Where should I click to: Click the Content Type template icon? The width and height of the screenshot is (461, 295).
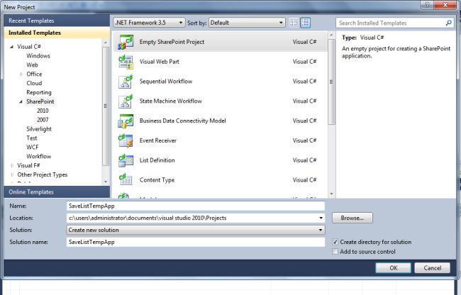coord(126,180)
